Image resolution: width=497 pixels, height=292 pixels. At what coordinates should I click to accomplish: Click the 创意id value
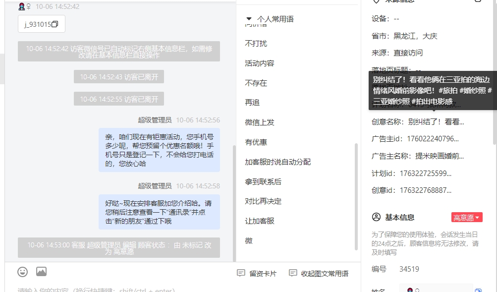click(x=426, y=190)
